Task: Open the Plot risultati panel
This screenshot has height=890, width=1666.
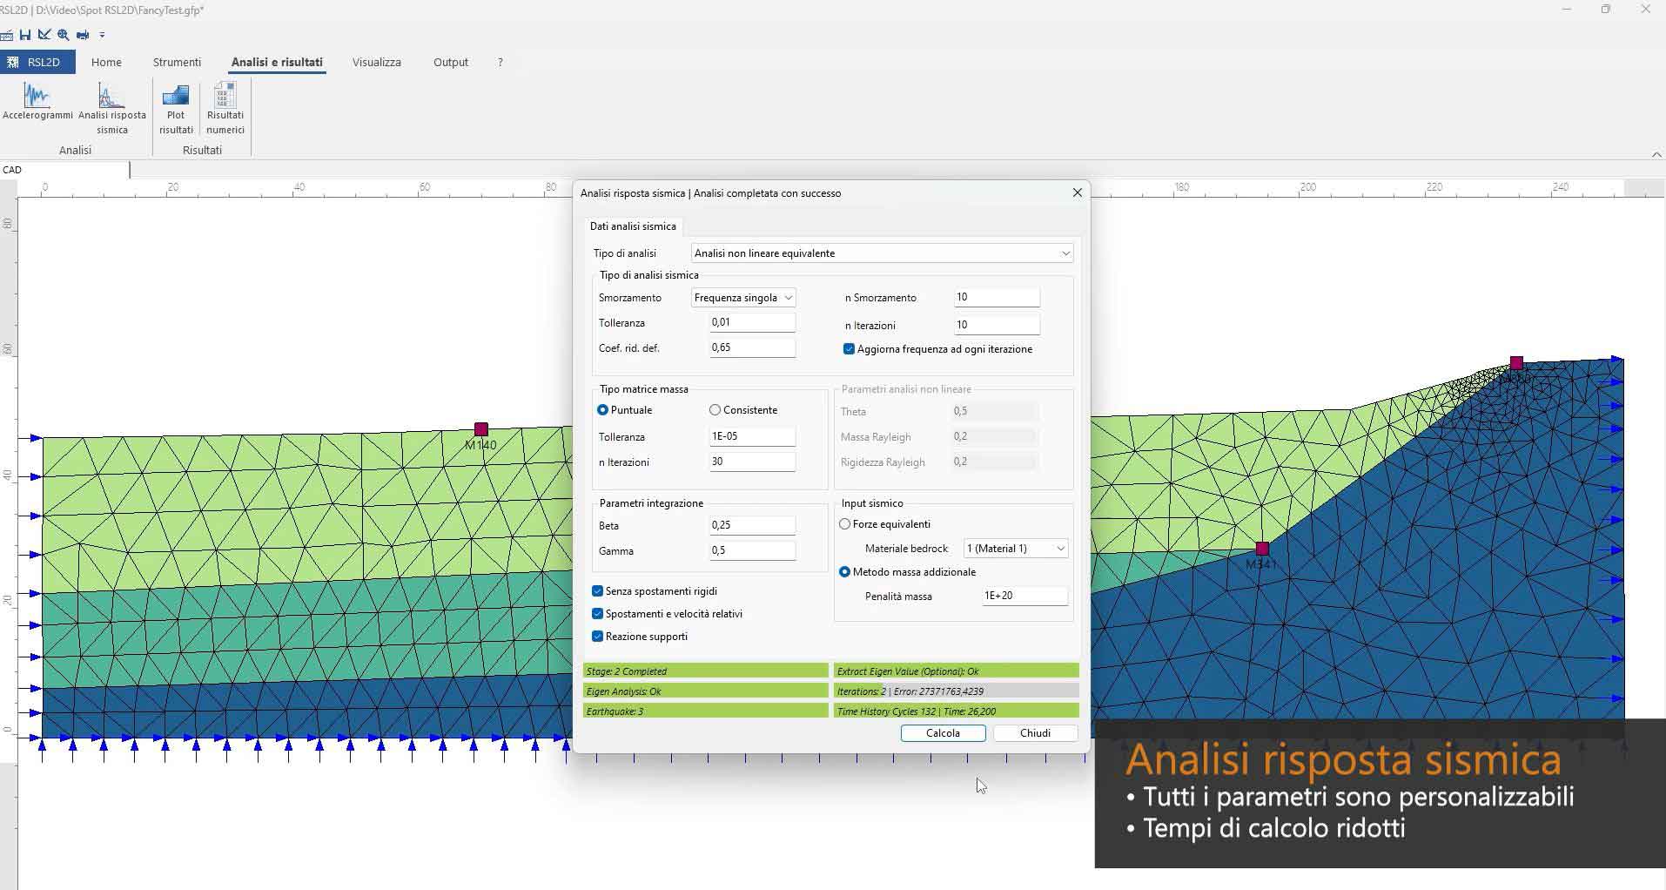Action: pos(176,106)
